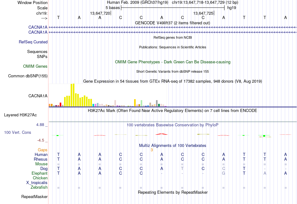Click Short Genetic Variants dbSNP title

173,71
